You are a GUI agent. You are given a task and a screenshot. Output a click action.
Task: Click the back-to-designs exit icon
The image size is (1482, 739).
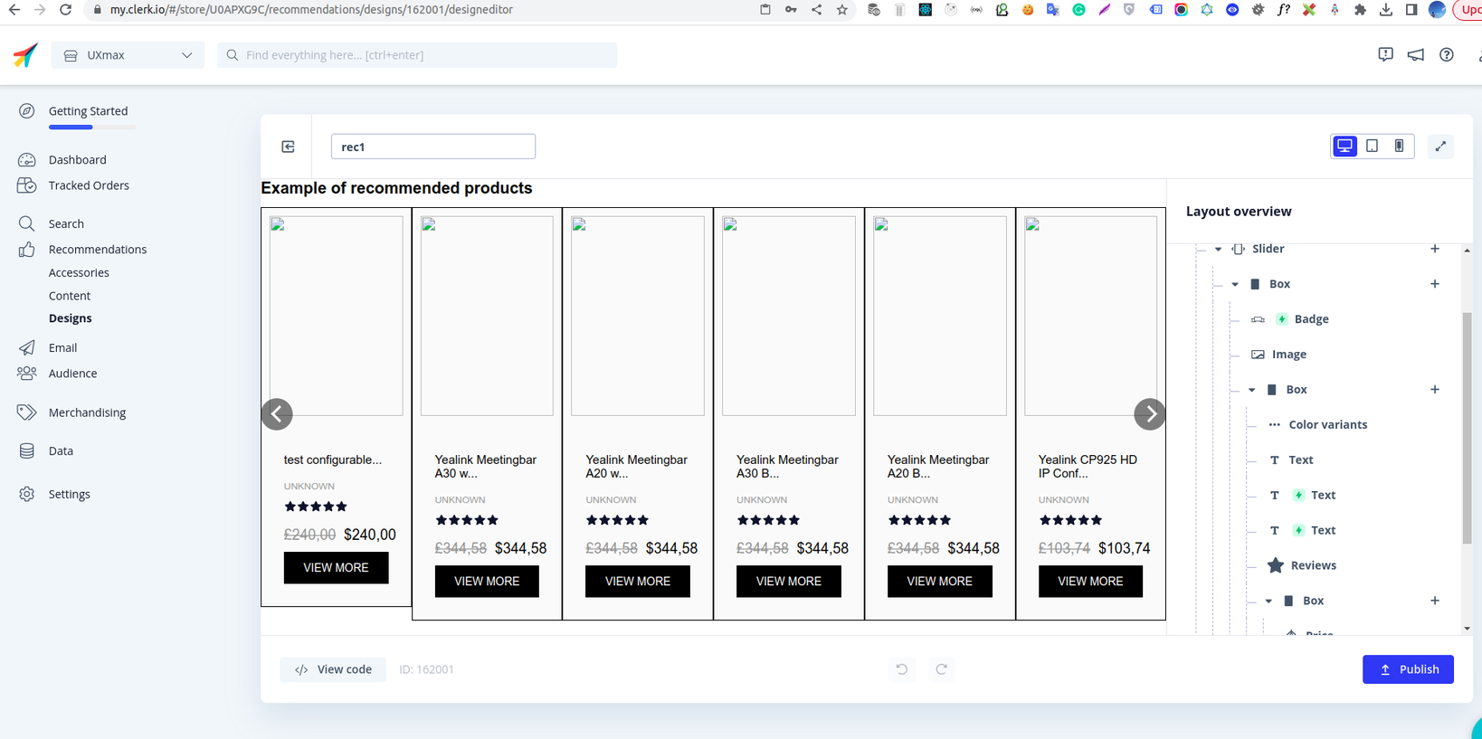[288, 147]
